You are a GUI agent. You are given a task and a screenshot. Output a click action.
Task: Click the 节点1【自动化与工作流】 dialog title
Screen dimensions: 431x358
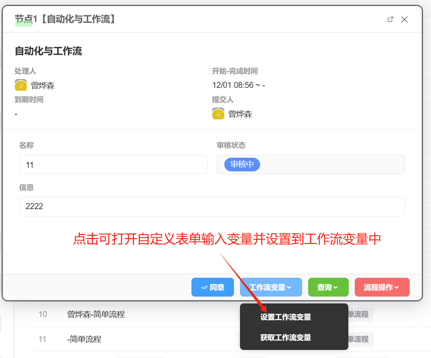pos(65,19)
